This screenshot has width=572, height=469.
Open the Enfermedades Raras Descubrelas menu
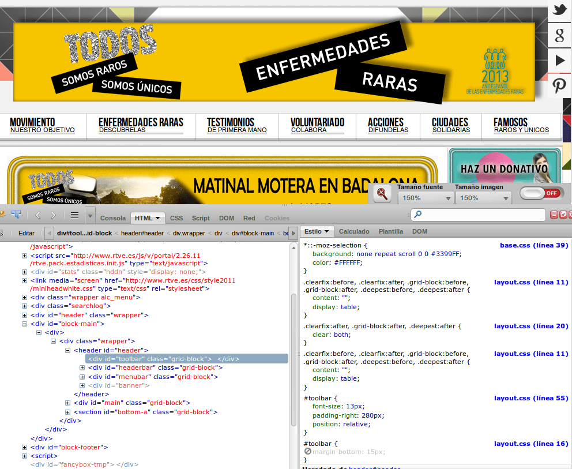click(141, 126)
